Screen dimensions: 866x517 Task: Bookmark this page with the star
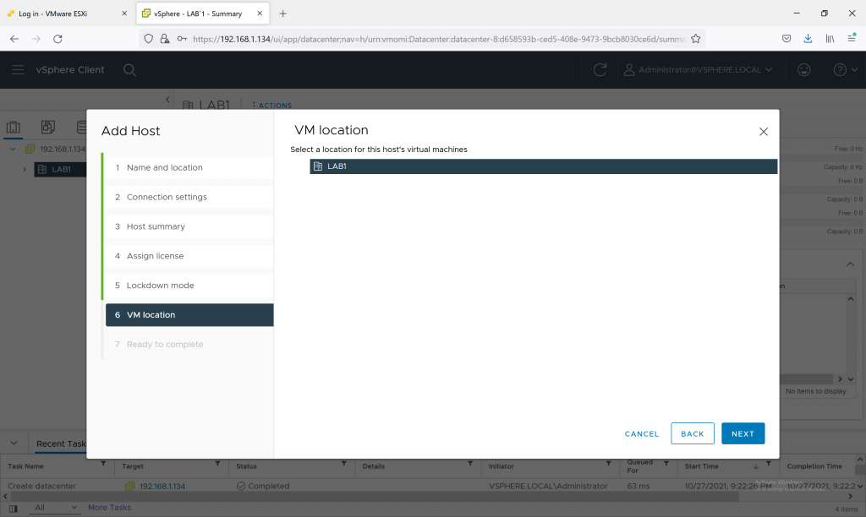click(696, 39)
